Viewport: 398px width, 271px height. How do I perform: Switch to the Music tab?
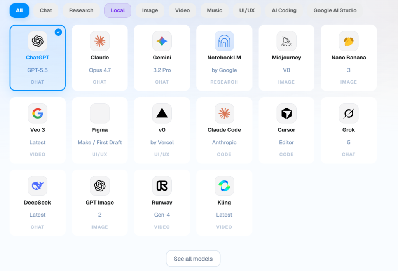(x=215, y=10)
